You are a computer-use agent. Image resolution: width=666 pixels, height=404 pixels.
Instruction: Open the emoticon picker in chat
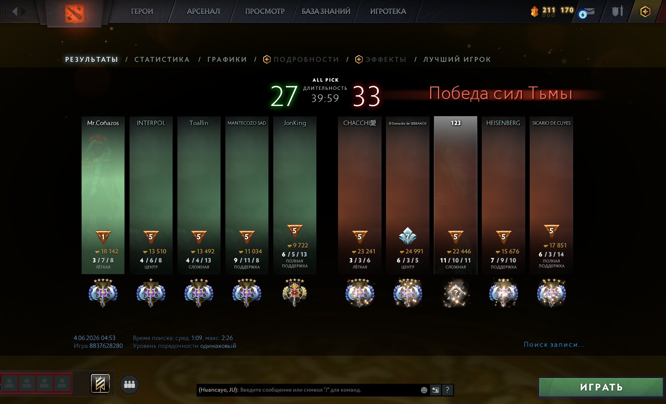tap(424, 390)
